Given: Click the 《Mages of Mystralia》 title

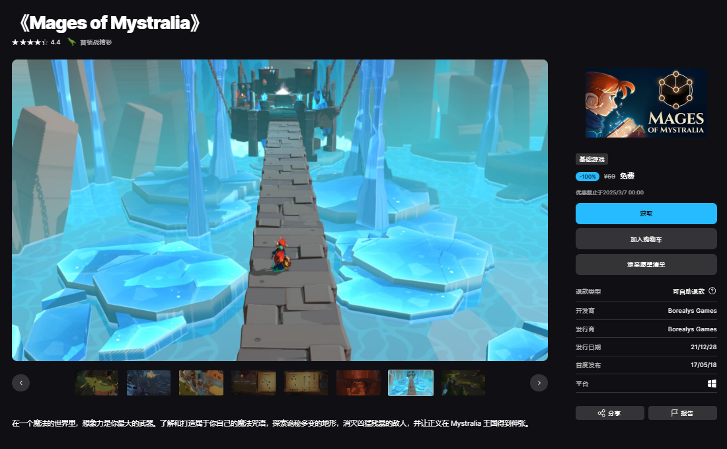Looking at the screenshot, I should pyautogui.click(x=110, y=22).
